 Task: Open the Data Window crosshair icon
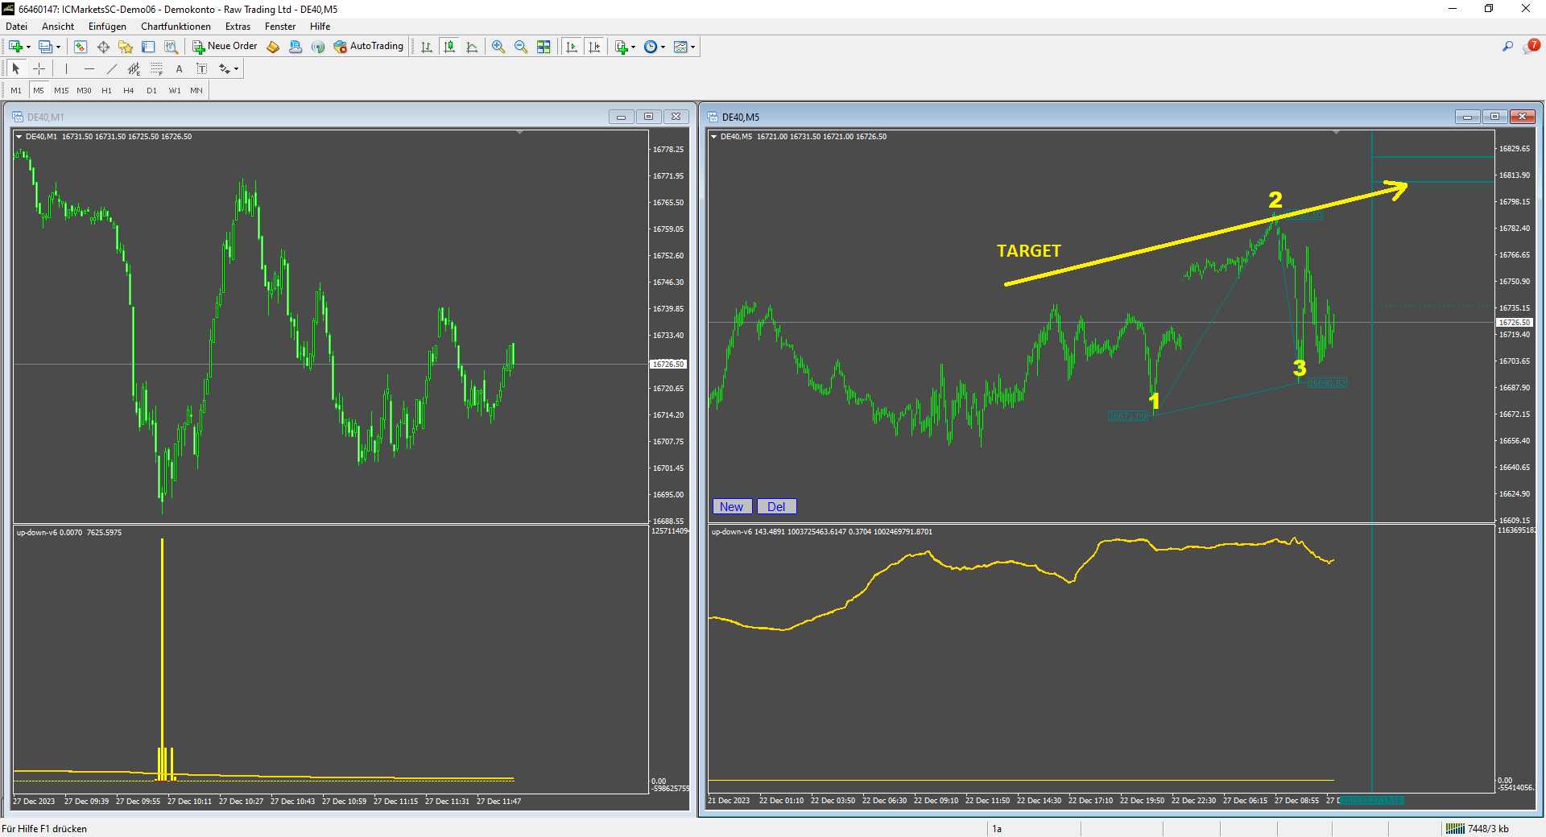(103, 47)
